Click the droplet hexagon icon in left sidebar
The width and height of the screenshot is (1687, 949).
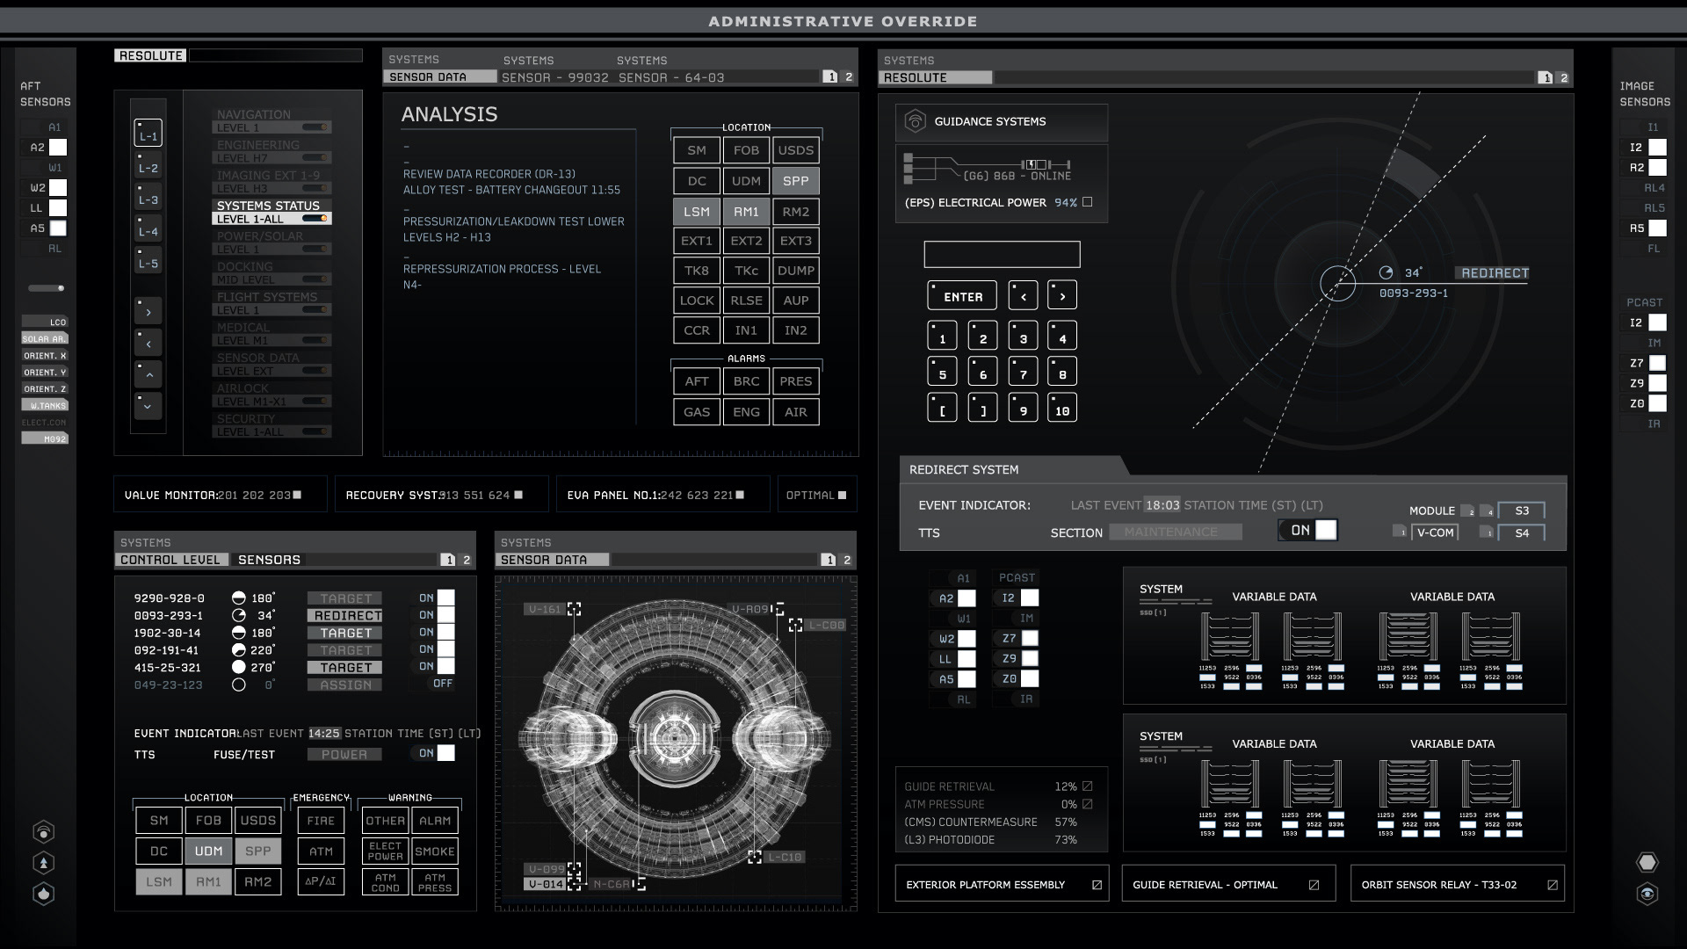43,894
